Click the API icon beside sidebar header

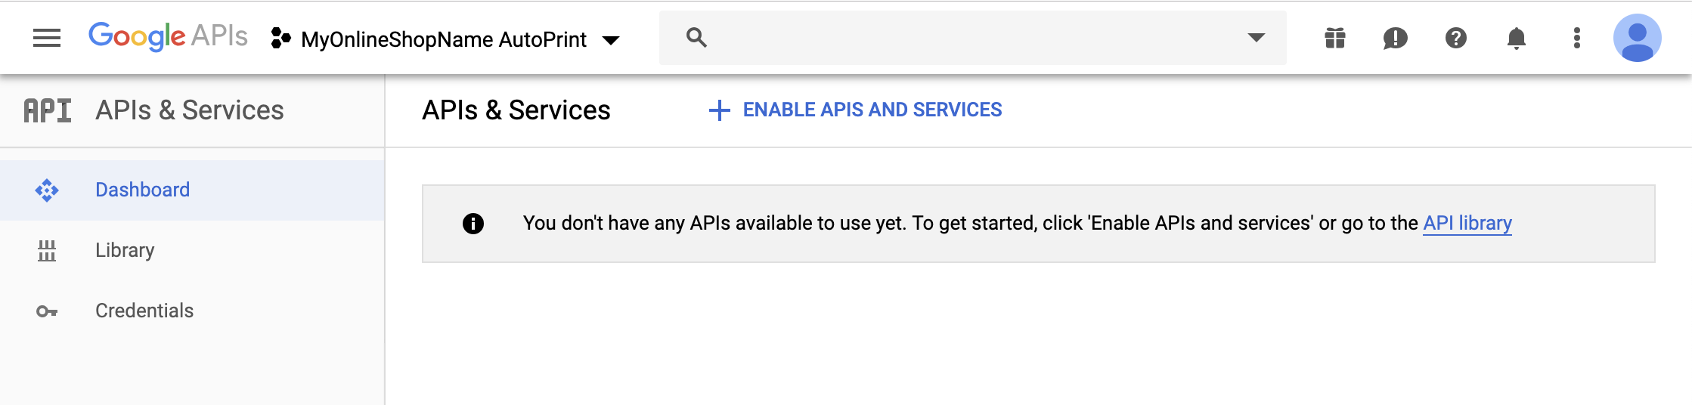(48, 110)
